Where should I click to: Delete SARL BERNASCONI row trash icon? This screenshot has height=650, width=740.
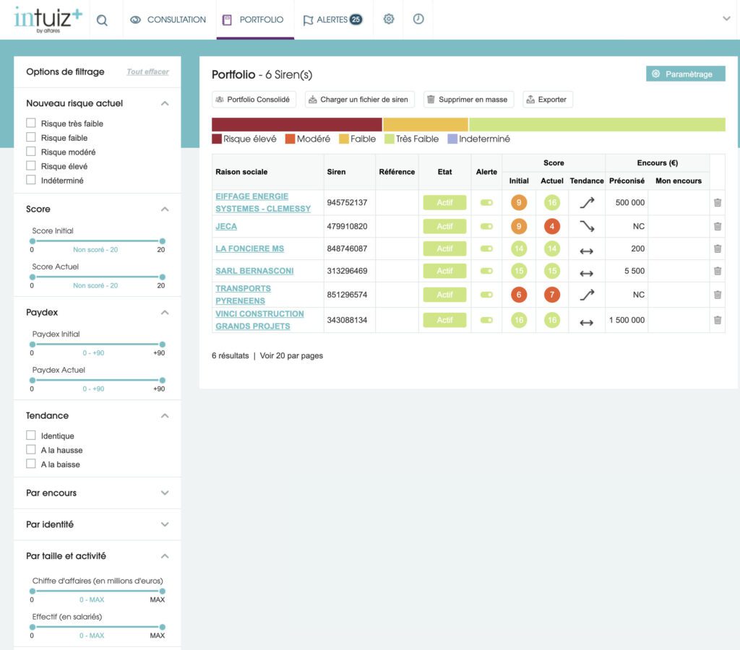click(718, 271)
